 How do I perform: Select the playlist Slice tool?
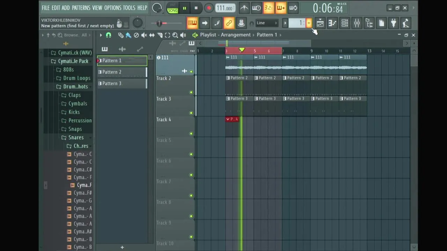[x=160, y=35]
